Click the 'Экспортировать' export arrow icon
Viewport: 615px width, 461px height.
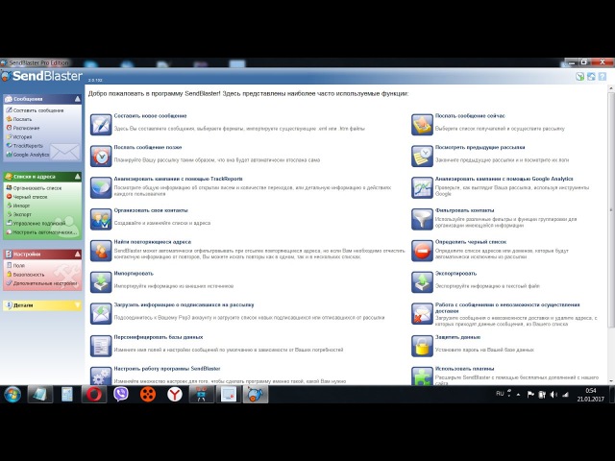coord(422,281)
